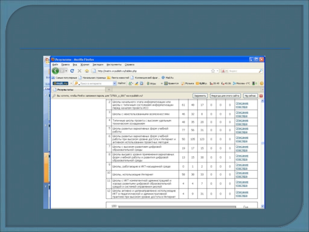
Task: Click the mail.ru toolbar settings gear icon
Action: click(261, 84)
